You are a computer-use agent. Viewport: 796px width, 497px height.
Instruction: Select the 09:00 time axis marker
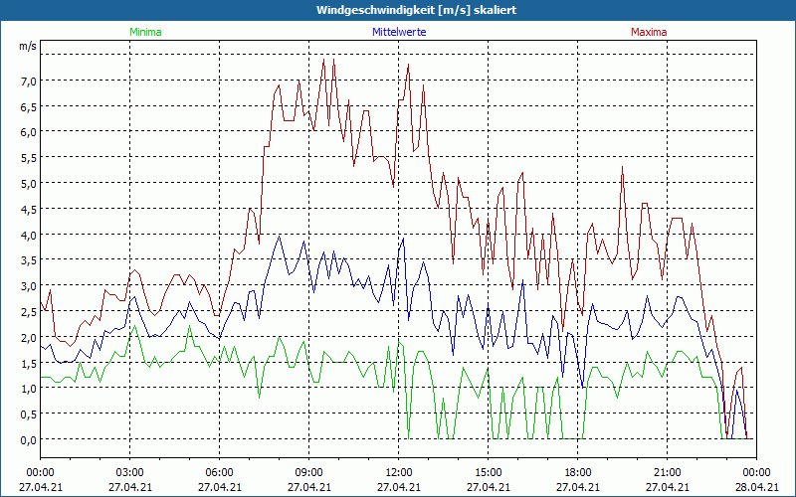tap(308, 472)
